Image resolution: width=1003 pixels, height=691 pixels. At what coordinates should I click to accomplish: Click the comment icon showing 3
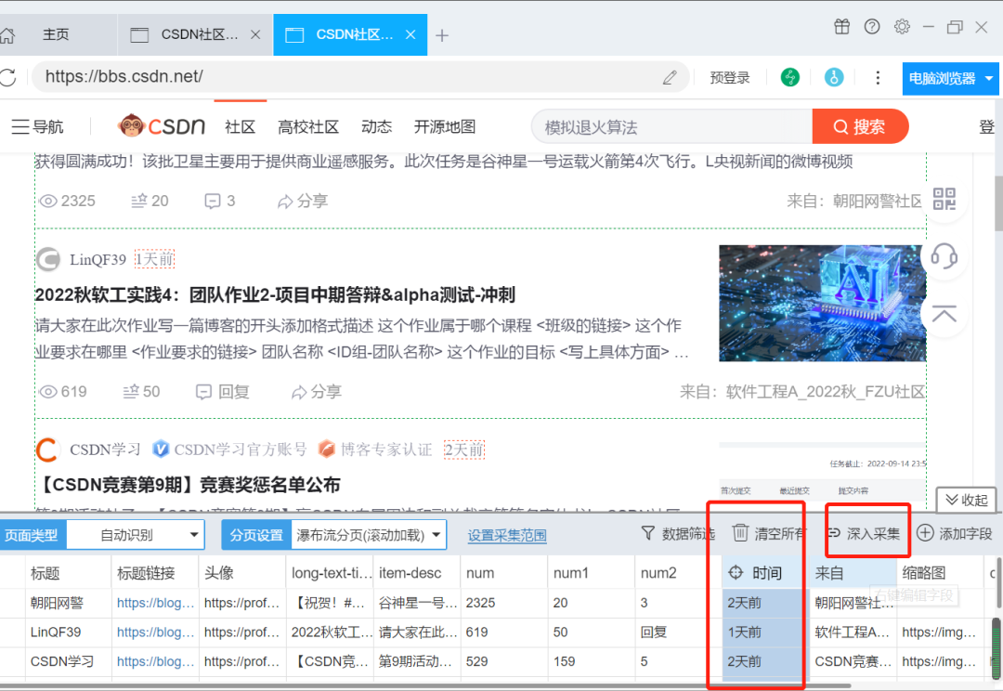tap(213, 202)
